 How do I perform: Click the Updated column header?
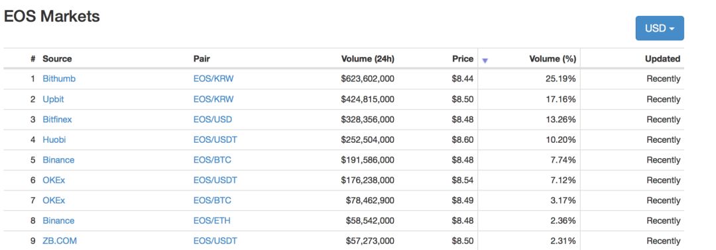click(x=662, y=59)
